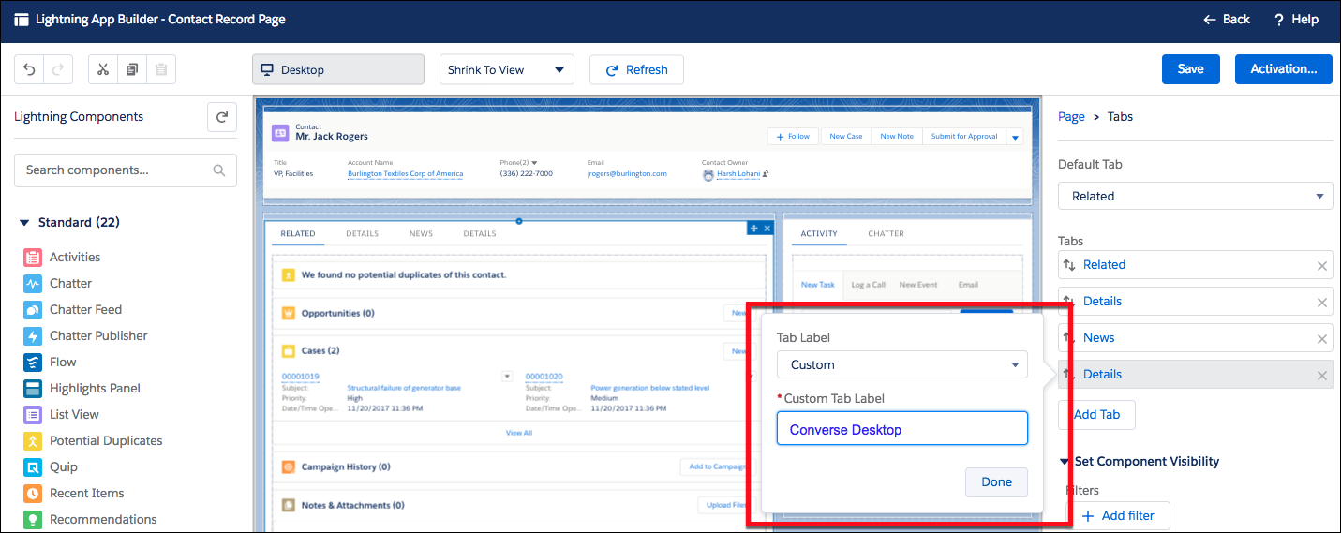The image size is (1341, 533).
Task: Click the New Note button
Action: [897, 137]
